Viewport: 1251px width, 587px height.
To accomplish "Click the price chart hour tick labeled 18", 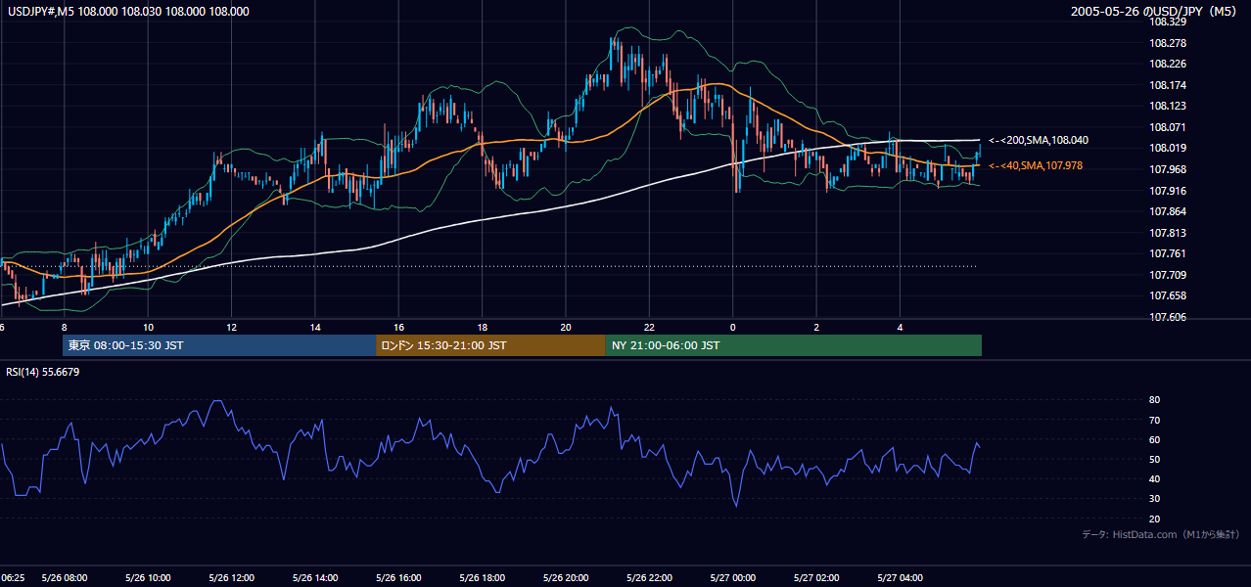I will (x=483, y=327).
